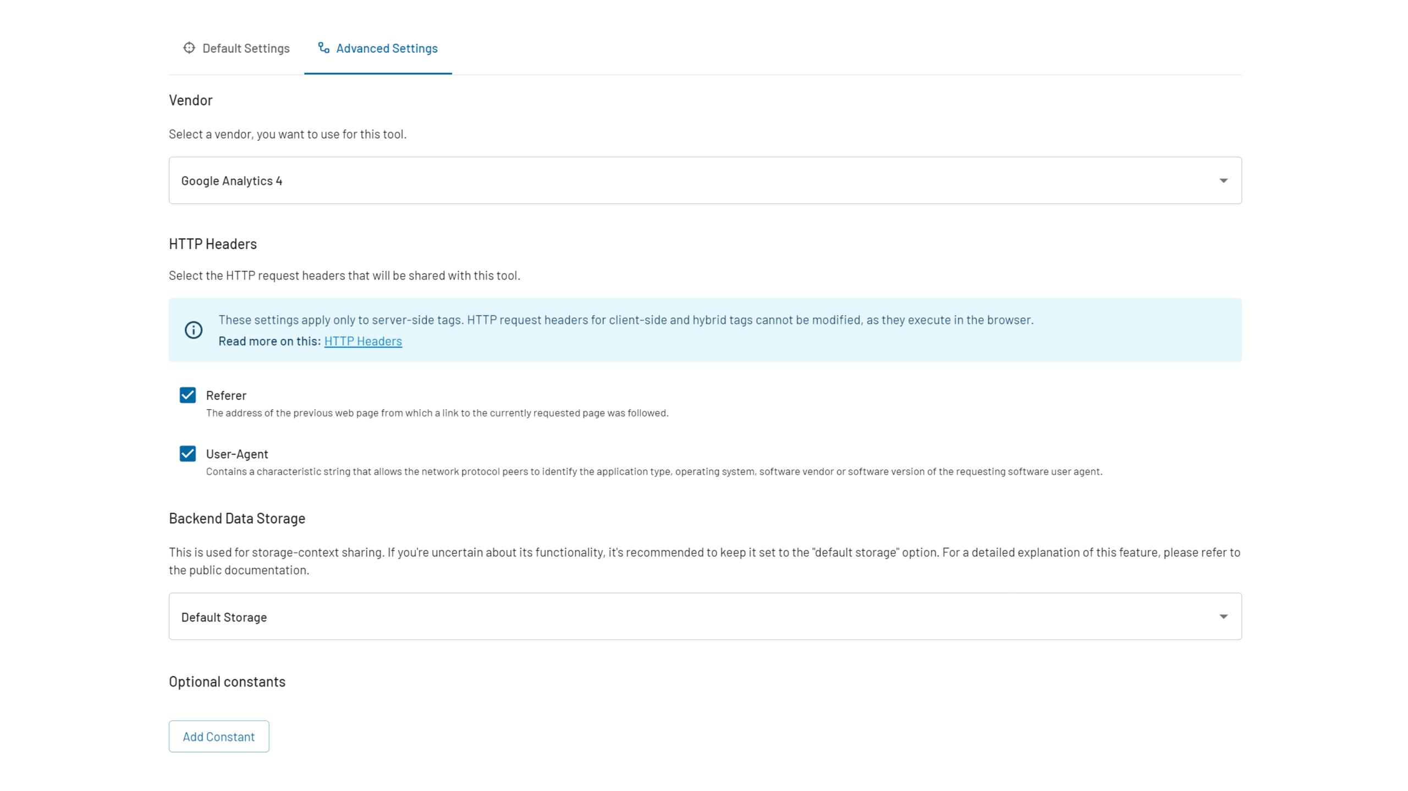
Task: Click the info circle icon in the notice
Action: [x=193, y=329]
